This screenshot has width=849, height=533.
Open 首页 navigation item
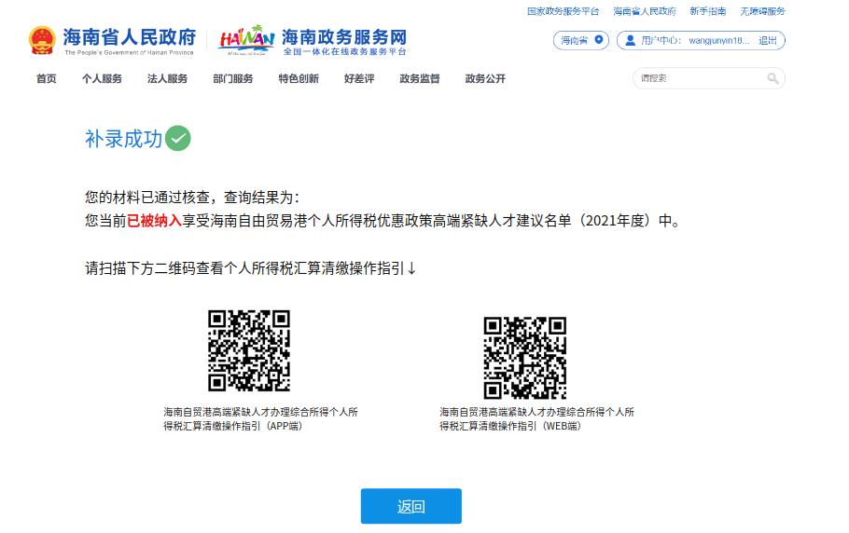point(46,79)
